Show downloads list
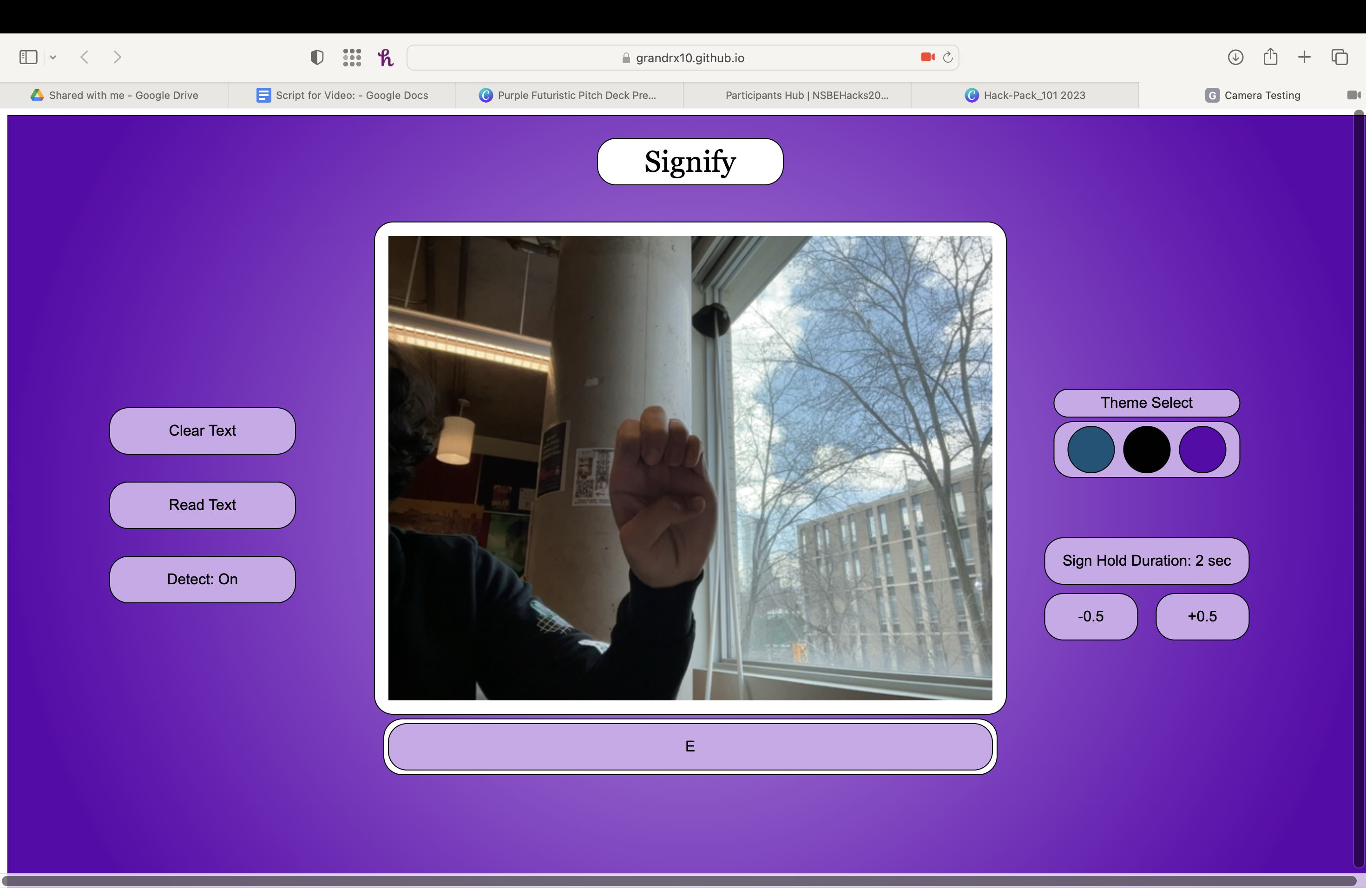This screenshot has height=888, width=1366. click(1235, 58)
